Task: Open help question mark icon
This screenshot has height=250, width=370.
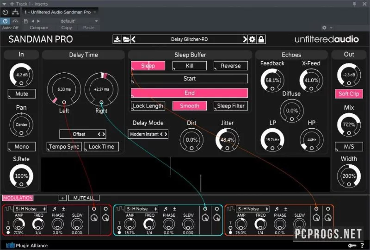Action: 362,245
